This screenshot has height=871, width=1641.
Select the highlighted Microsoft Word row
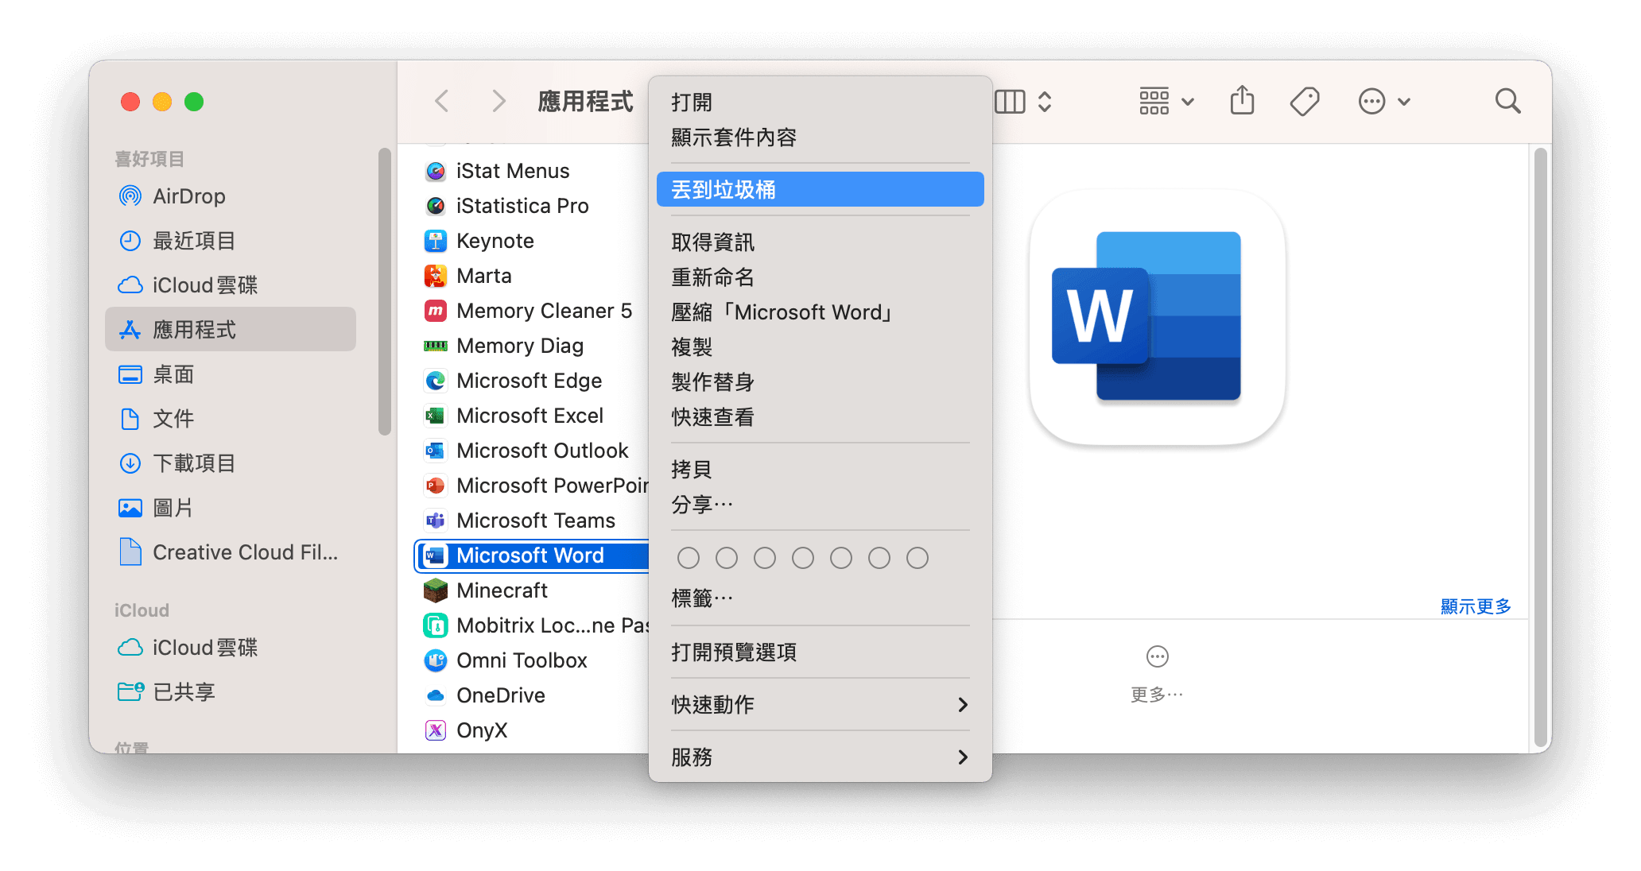point(533,556)
